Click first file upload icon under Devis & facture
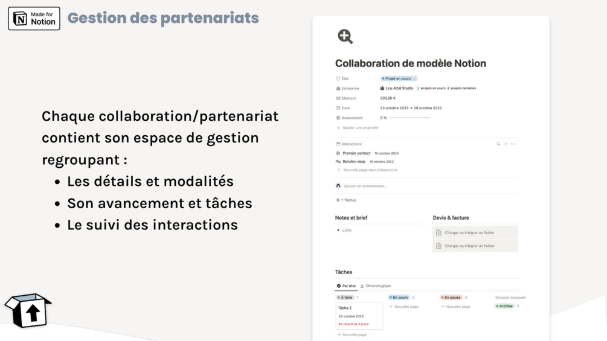Screen dimensions: 607x341 click(439, 232)
